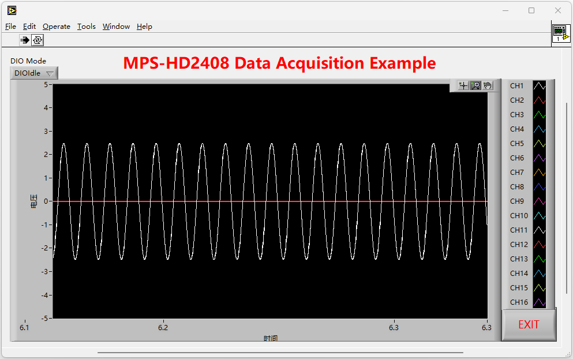This screenshot has width=573, height=359.
Task: Click the CH2 red plot legend icon
Action: [539, 100]
